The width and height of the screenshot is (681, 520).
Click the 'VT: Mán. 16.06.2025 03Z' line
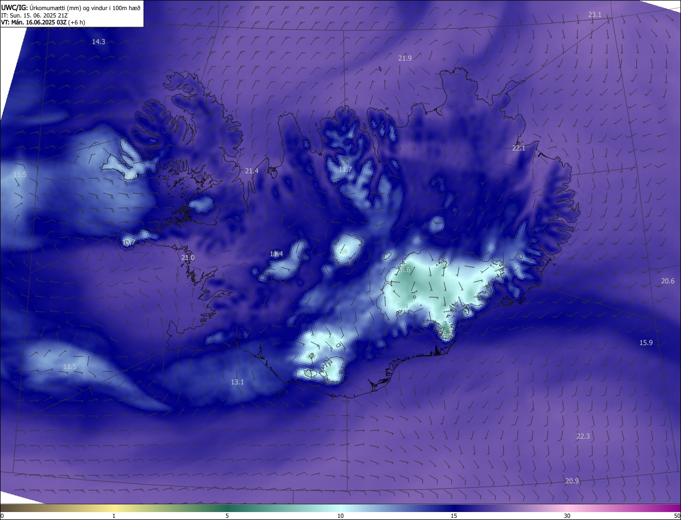43,22
